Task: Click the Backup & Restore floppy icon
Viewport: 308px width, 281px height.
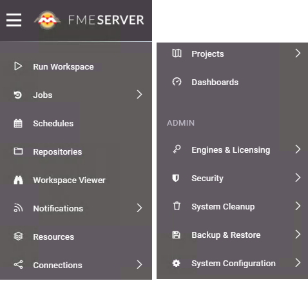Action: pyautogui.click(x=177, y=235)
